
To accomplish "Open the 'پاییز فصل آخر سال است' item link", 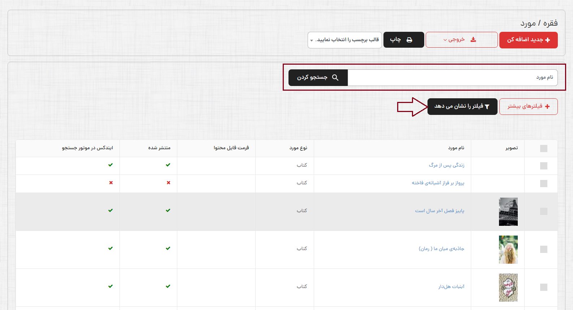I will [439, 211].
